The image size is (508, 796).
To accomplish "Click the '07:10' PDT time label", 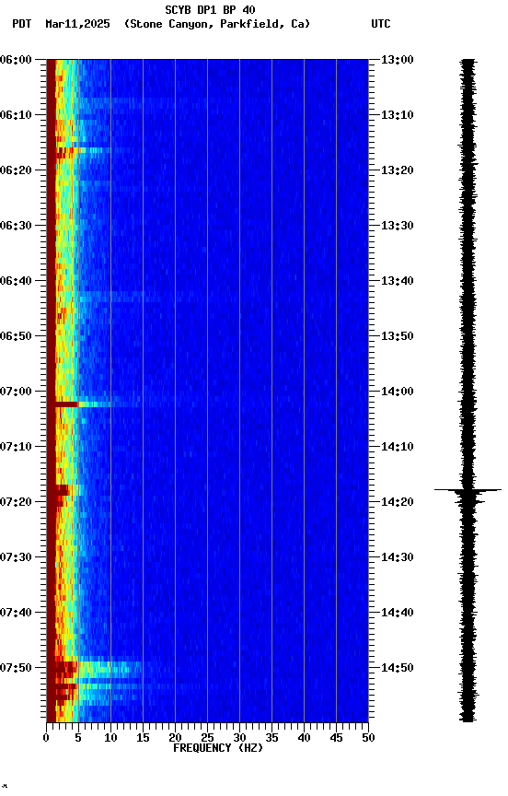I will (16, 447).
